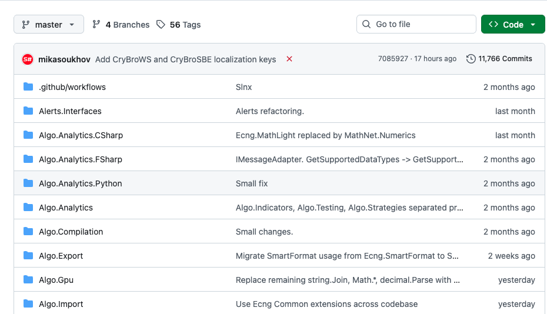Click folder icon for Algo.Compilation

coord(28,231)
